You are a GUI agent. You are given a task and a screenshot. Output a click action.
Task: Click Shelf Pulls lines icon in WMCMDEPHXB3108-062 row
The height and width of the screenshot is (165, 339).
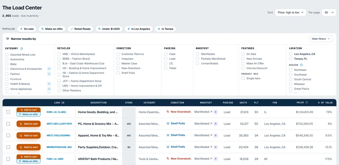coord(168,147)
